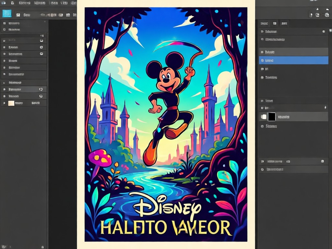The image size is (332, 249).
Task: Open the icon-only middle tab in right panel
Action: pyautogui.click(x=275, y=23)
